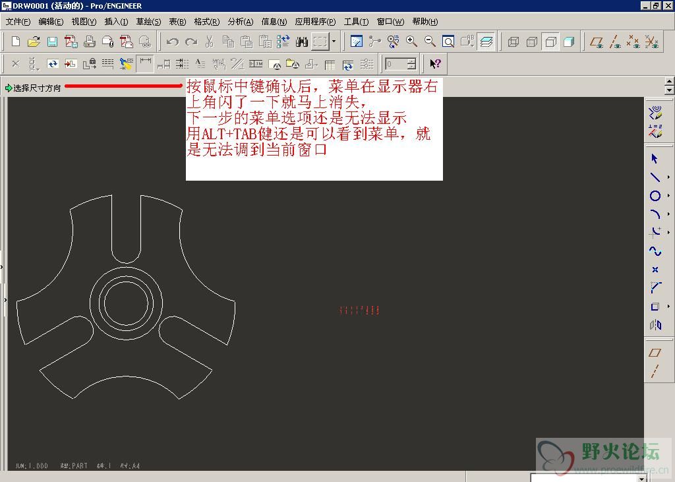This screenshot has height=482, width=675.
Task: Toggle no hidden display mode
Action: click(x=550, y=42)
